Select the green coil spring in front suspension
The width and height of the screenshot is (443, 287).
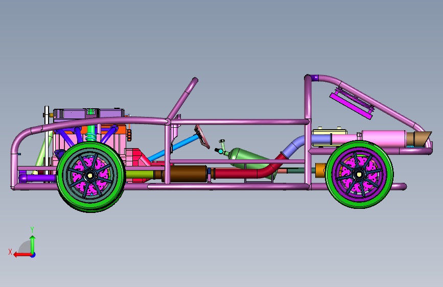[90, 137]
